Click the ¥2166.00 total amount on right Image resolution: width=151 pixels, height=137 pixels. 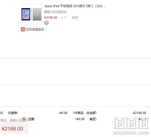coord(140,113)
